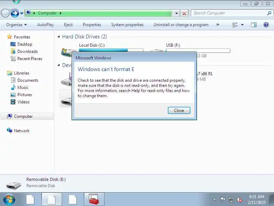The image size is (274, 206).
Task: Open Properties from the toolbar
Action: click(92, 25)
